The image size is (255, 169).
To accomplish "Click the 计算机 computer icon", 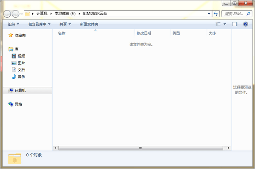I will coord(11,90).
